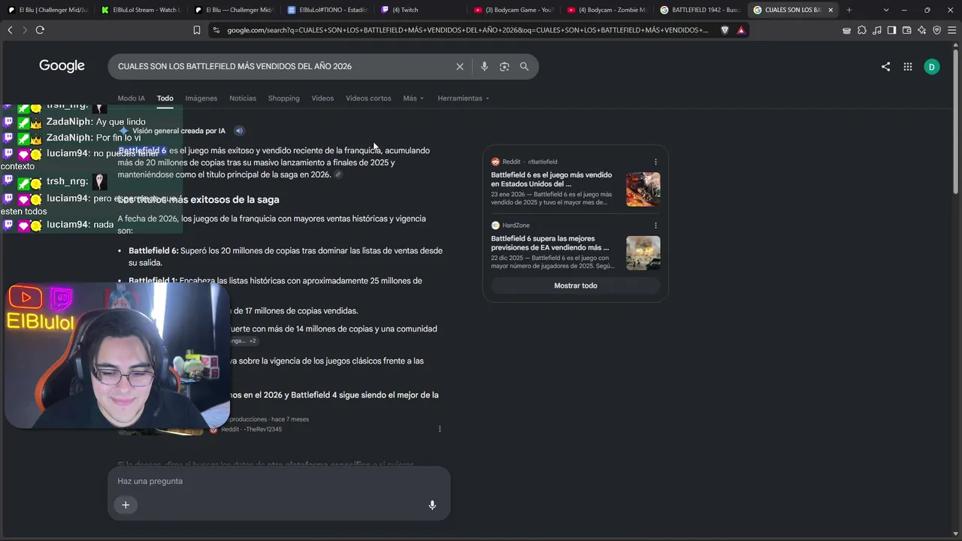Open the browser hamburger main menu
Screen dimensions: 962x541
coord(951,30)
